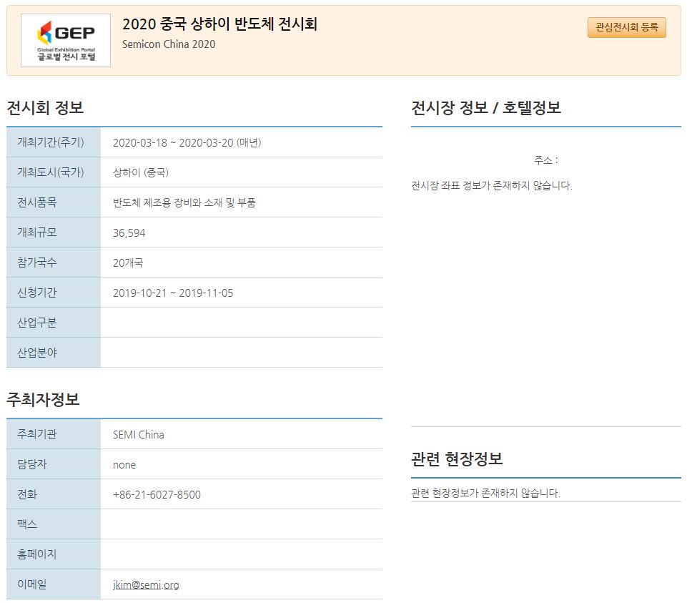This screenshot has width=687, height=603.
Task: Click the 홈페이지 row label
Action: click(x=36, y=554)
